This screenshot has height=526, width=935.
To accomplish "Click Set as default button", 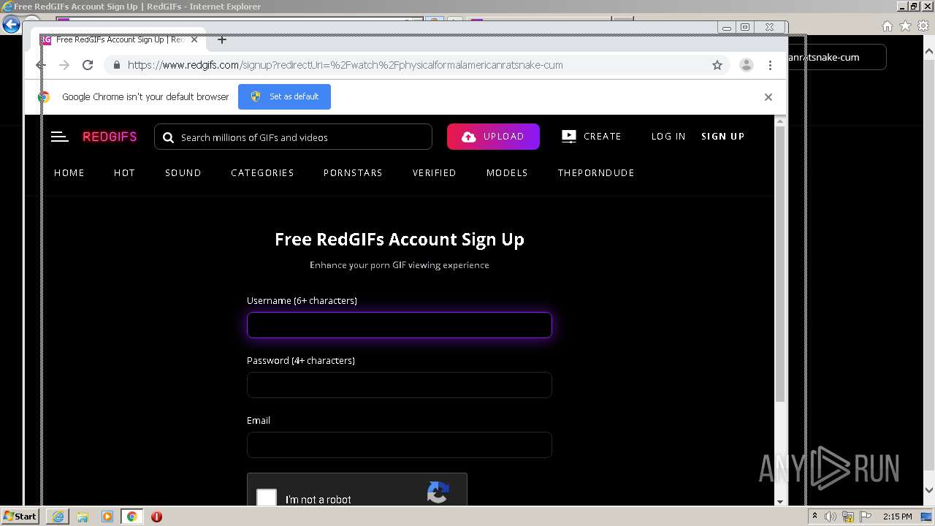I will click(284, 96).
